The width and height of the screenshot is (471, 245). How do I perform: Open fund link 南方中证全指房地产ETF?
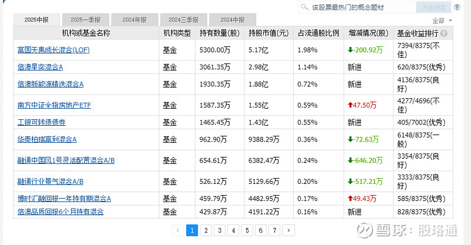[54, 105]
